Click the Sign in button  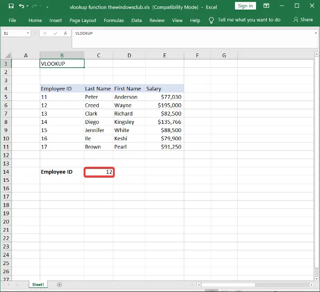(x=245, y=6)
